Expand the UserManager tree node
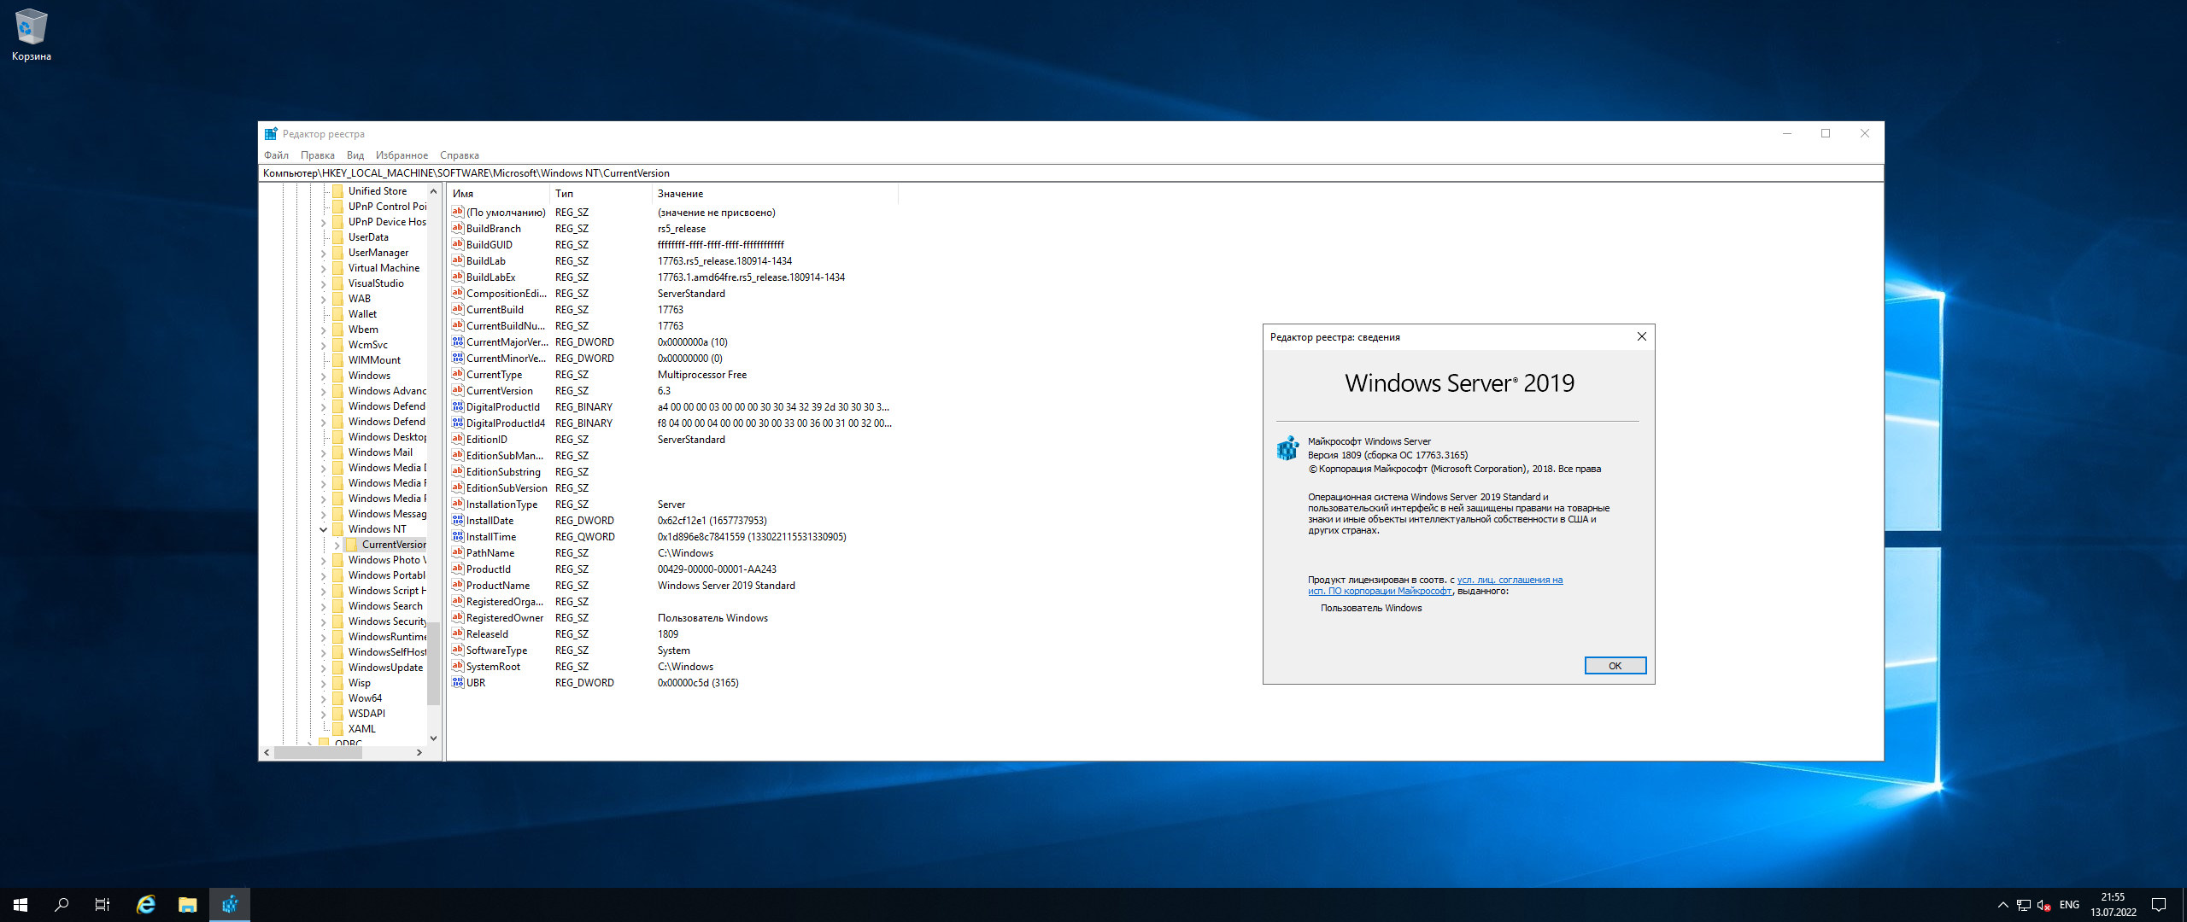This screenshot has width=2187, height=922. pyautogui.click(x=324, y=253)
